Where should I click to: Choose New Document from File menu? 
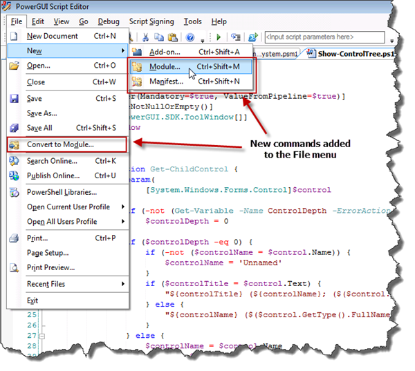[68, 36]
